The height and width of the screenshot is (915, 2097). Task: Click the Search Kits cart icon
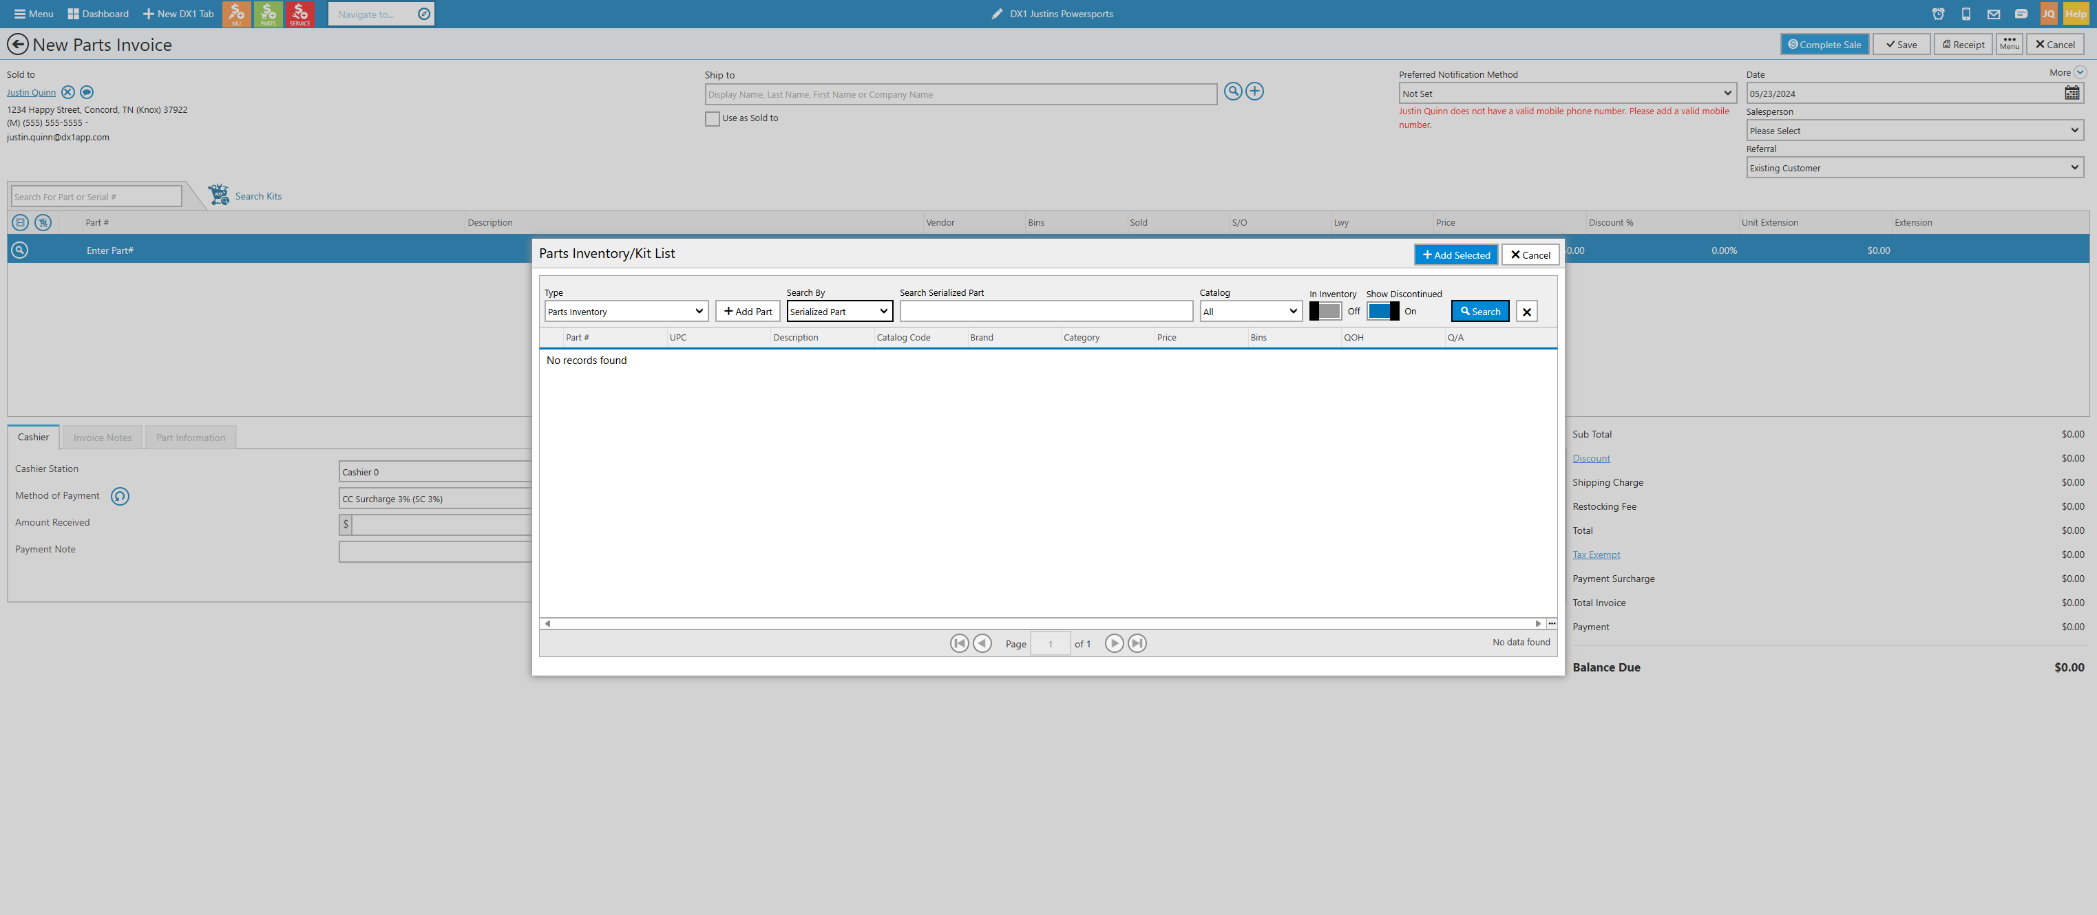point(219,195)
